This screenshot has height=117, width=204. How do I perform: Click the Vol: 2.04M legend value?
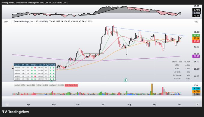click(31, 85)
